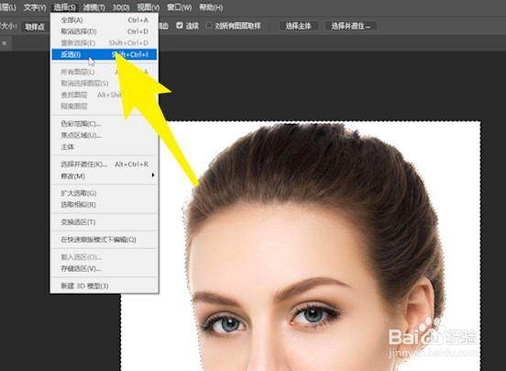Choose 全部(A) from Select menu
This screenshot has width=506, height=371.
point(104,20)
